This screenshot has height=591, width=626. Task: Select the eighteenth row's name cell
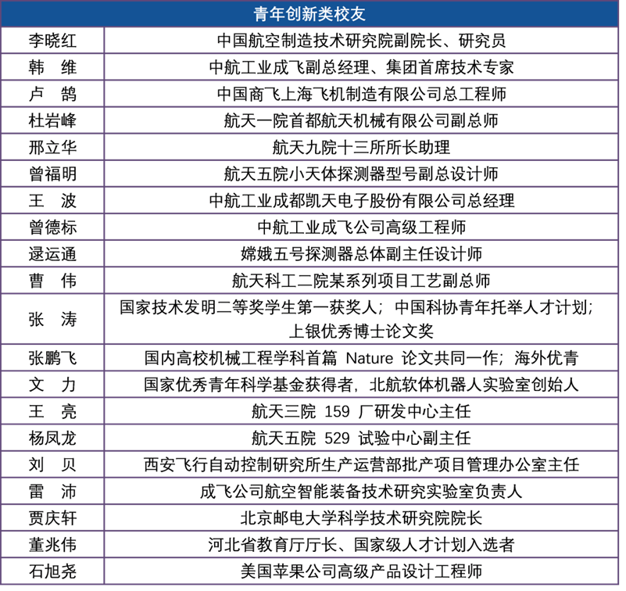click(52, 518)
